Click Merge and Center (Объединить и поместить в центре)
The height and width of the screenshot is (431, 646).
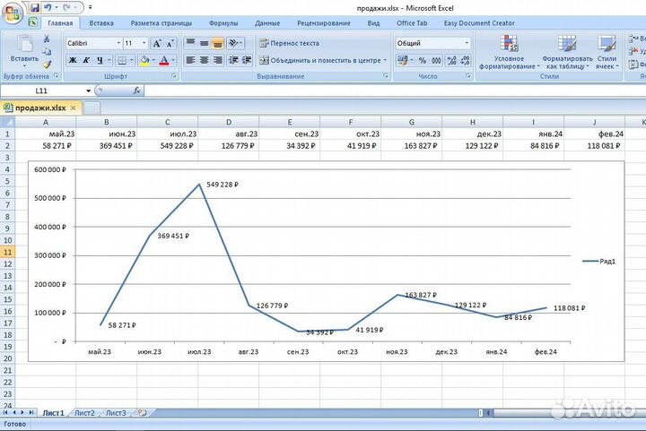[x=319, y=61]
